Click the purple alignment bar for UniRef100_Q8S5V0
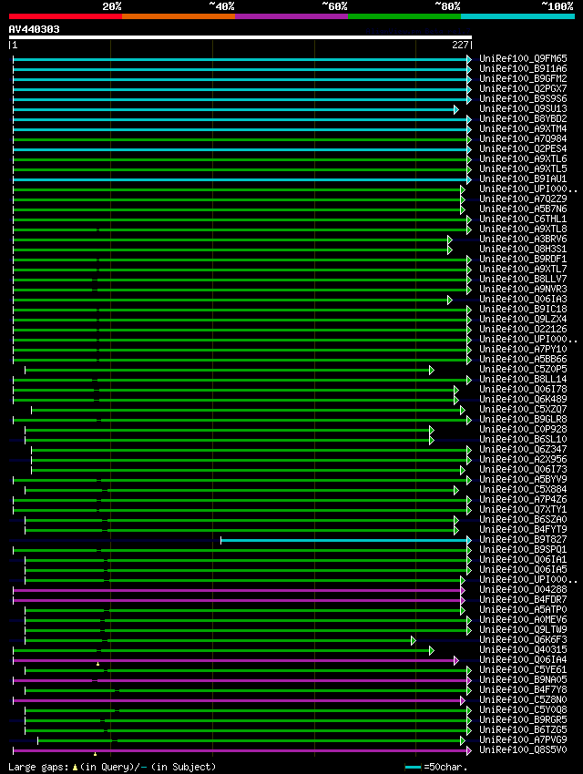The image size is (583, 774). click(240, 751)
